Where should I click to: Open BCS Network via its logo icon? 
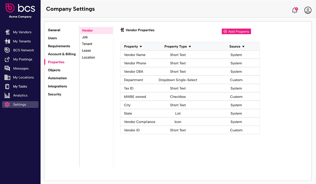tap(7, 50)
